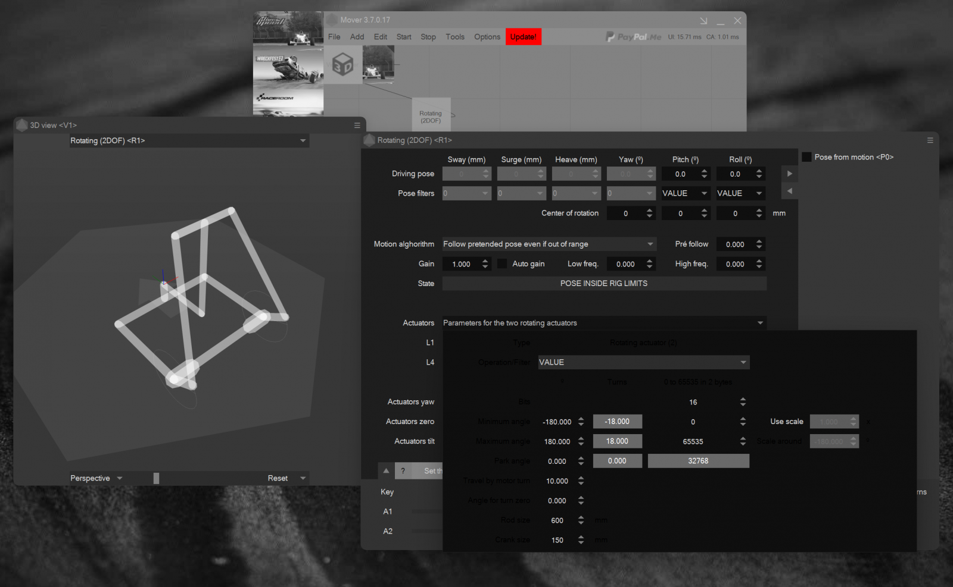Open the Tools menu
Image resolution: width=953 pixels, height=587 pixels.
point(454,37)
